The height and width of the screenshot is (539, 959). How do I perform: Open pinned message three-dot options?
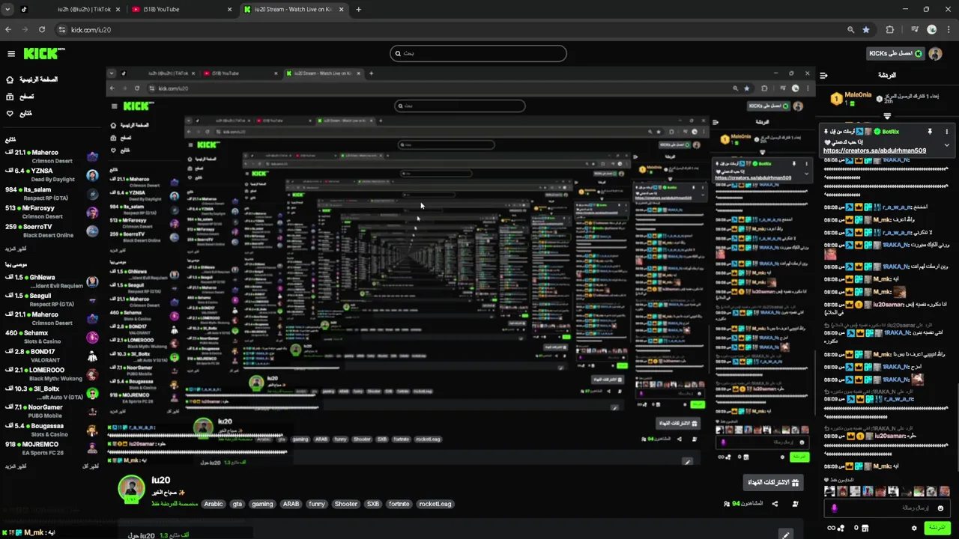[x=946, y=132]
